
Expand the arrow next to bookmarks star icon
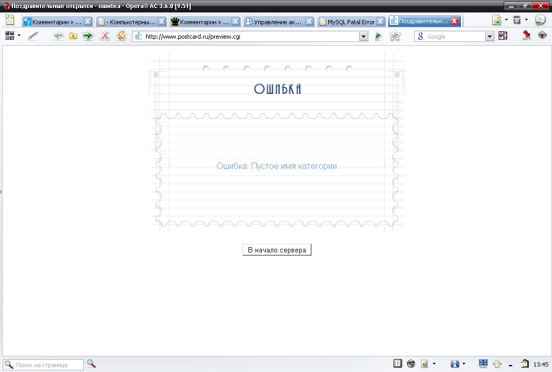[506, 20]
